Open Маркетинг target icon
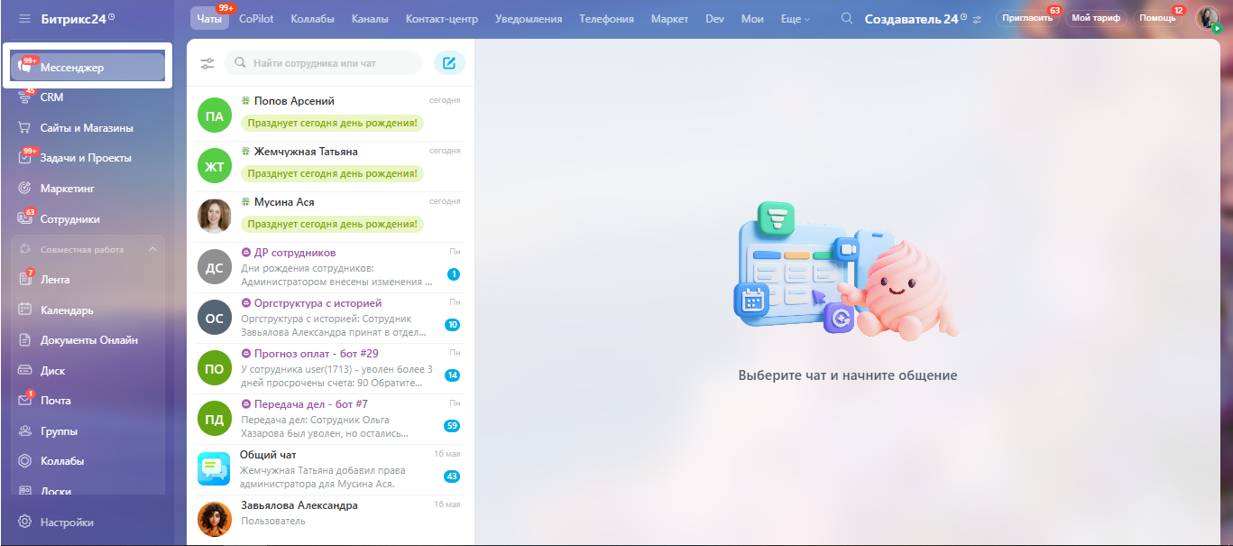The image size is (1233, 546). (x=25, y=189)
